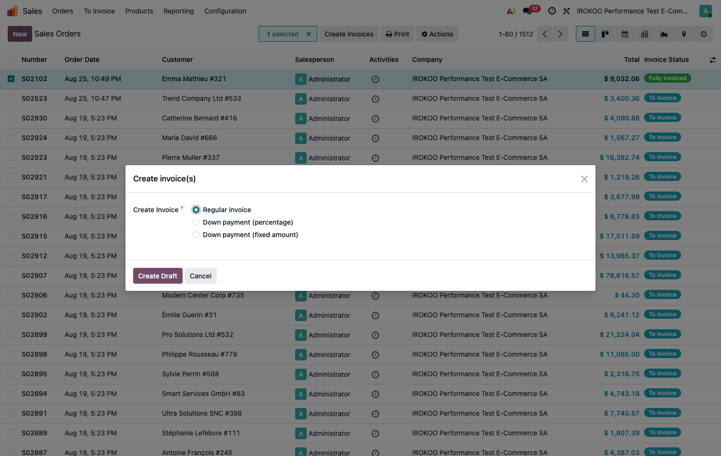Open the Orders menu

coord(62,11)
